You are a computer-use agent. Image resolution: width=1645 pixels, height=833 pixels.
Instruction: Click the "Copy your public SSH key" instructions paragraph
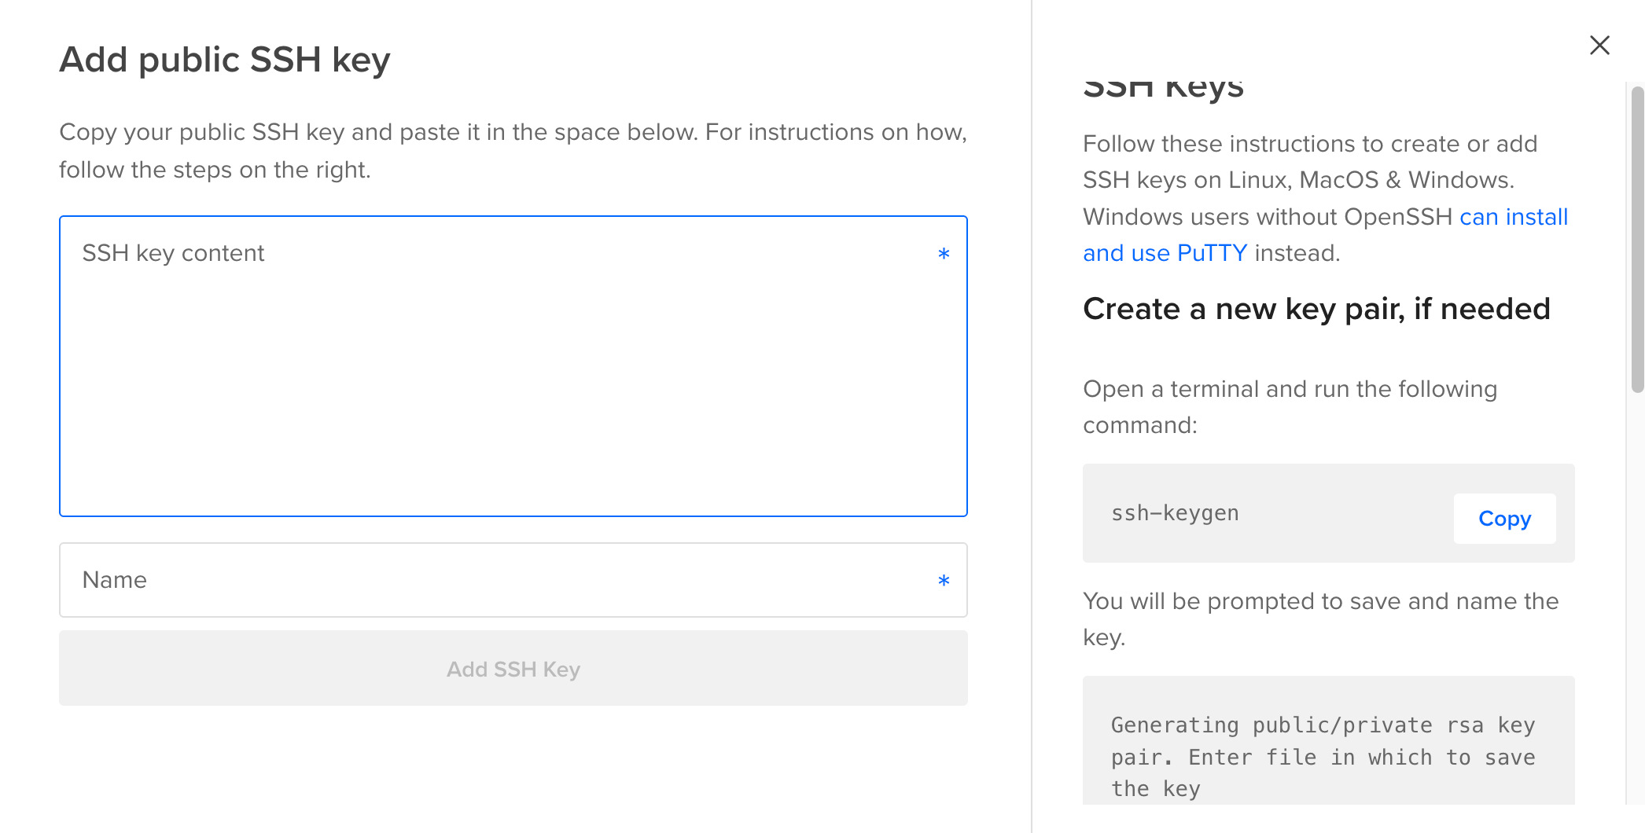[513, 151]
